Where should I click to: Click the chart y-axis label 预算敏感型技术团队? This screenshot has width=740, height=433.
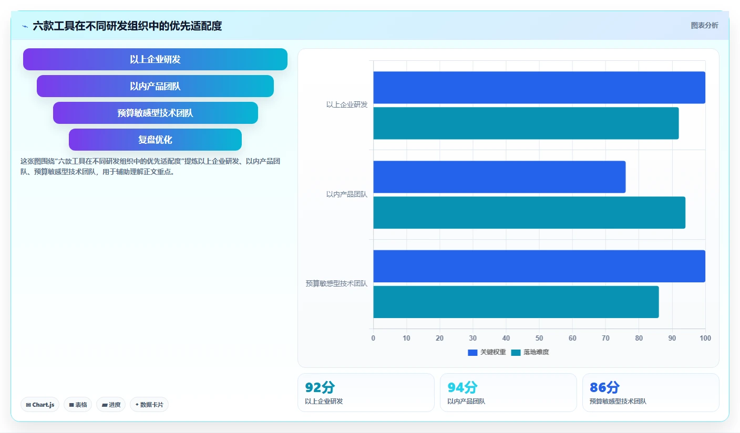point(336,283)
